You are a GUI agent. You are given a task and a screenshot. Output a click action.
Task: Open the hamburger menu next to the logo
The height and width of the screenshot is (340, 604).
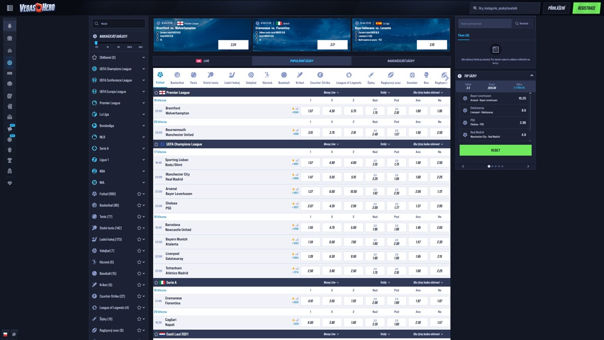tap(10, 8)
